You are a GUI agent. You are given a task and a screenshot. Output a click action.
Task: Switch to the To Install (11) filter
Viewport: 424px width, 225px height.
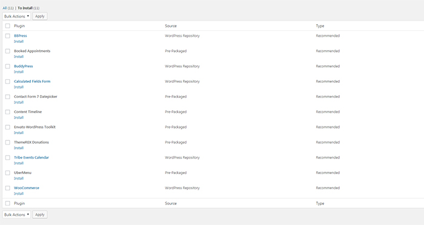pyautogui.click(x=28, y=8)
